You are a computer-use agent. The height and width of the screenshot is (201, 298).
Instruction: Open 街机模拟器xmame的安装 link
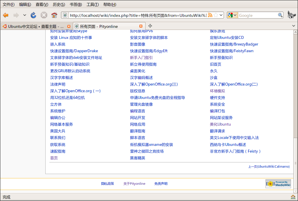[x=152, y=145]
